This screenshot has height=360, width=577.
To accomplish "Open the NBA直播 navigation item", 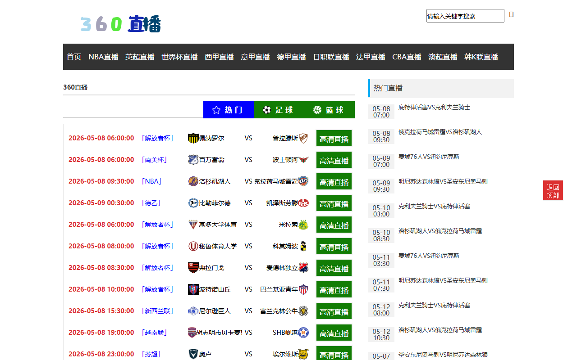I will pyautogui.click(x=103, y=57).
